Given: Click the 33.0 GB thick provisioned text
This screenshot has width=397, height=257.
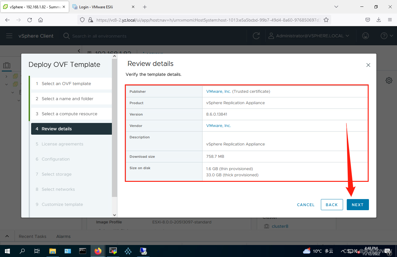Looking at the screenshot, I should (x=232, y=175).
